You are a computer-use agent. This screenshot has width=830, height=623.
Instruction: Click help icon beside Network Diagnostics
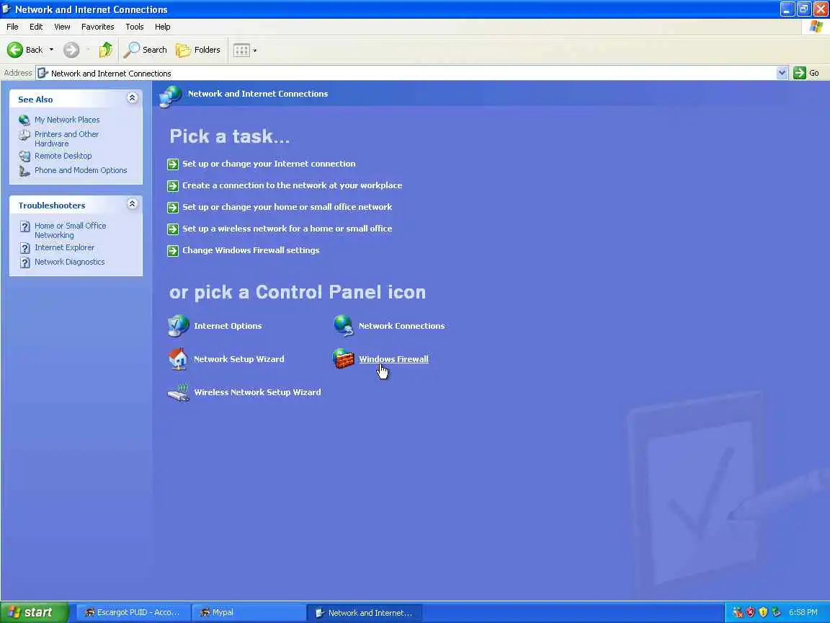point(25,262)
